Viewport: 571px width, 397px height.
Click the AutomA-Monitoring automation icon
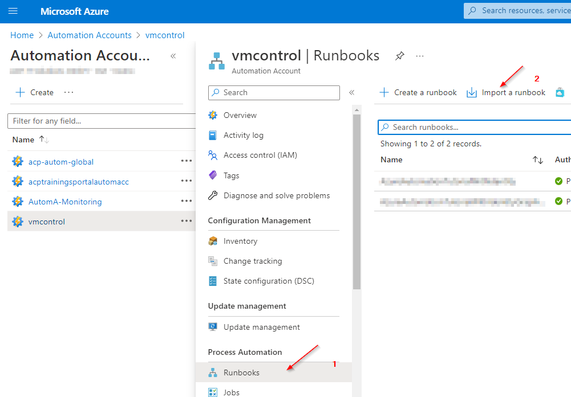click(18, 201)
